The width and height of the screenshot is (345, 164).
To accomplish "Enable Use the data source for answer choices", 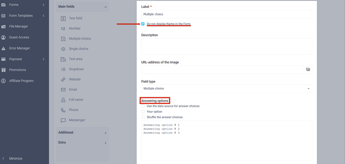I will coord(143,106).
